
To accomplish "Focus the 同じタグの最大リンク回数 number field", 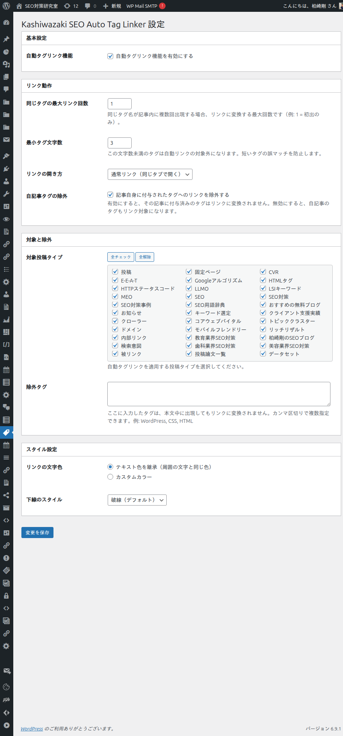I will point(119,104).
